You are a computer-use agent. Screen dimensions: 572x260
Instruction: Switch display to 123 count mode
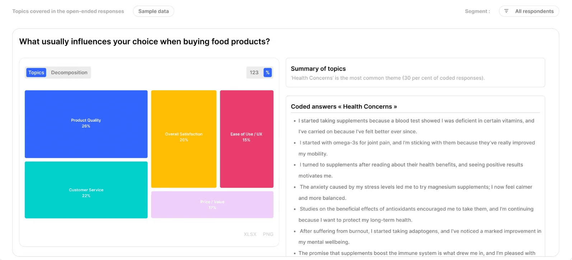254,72
